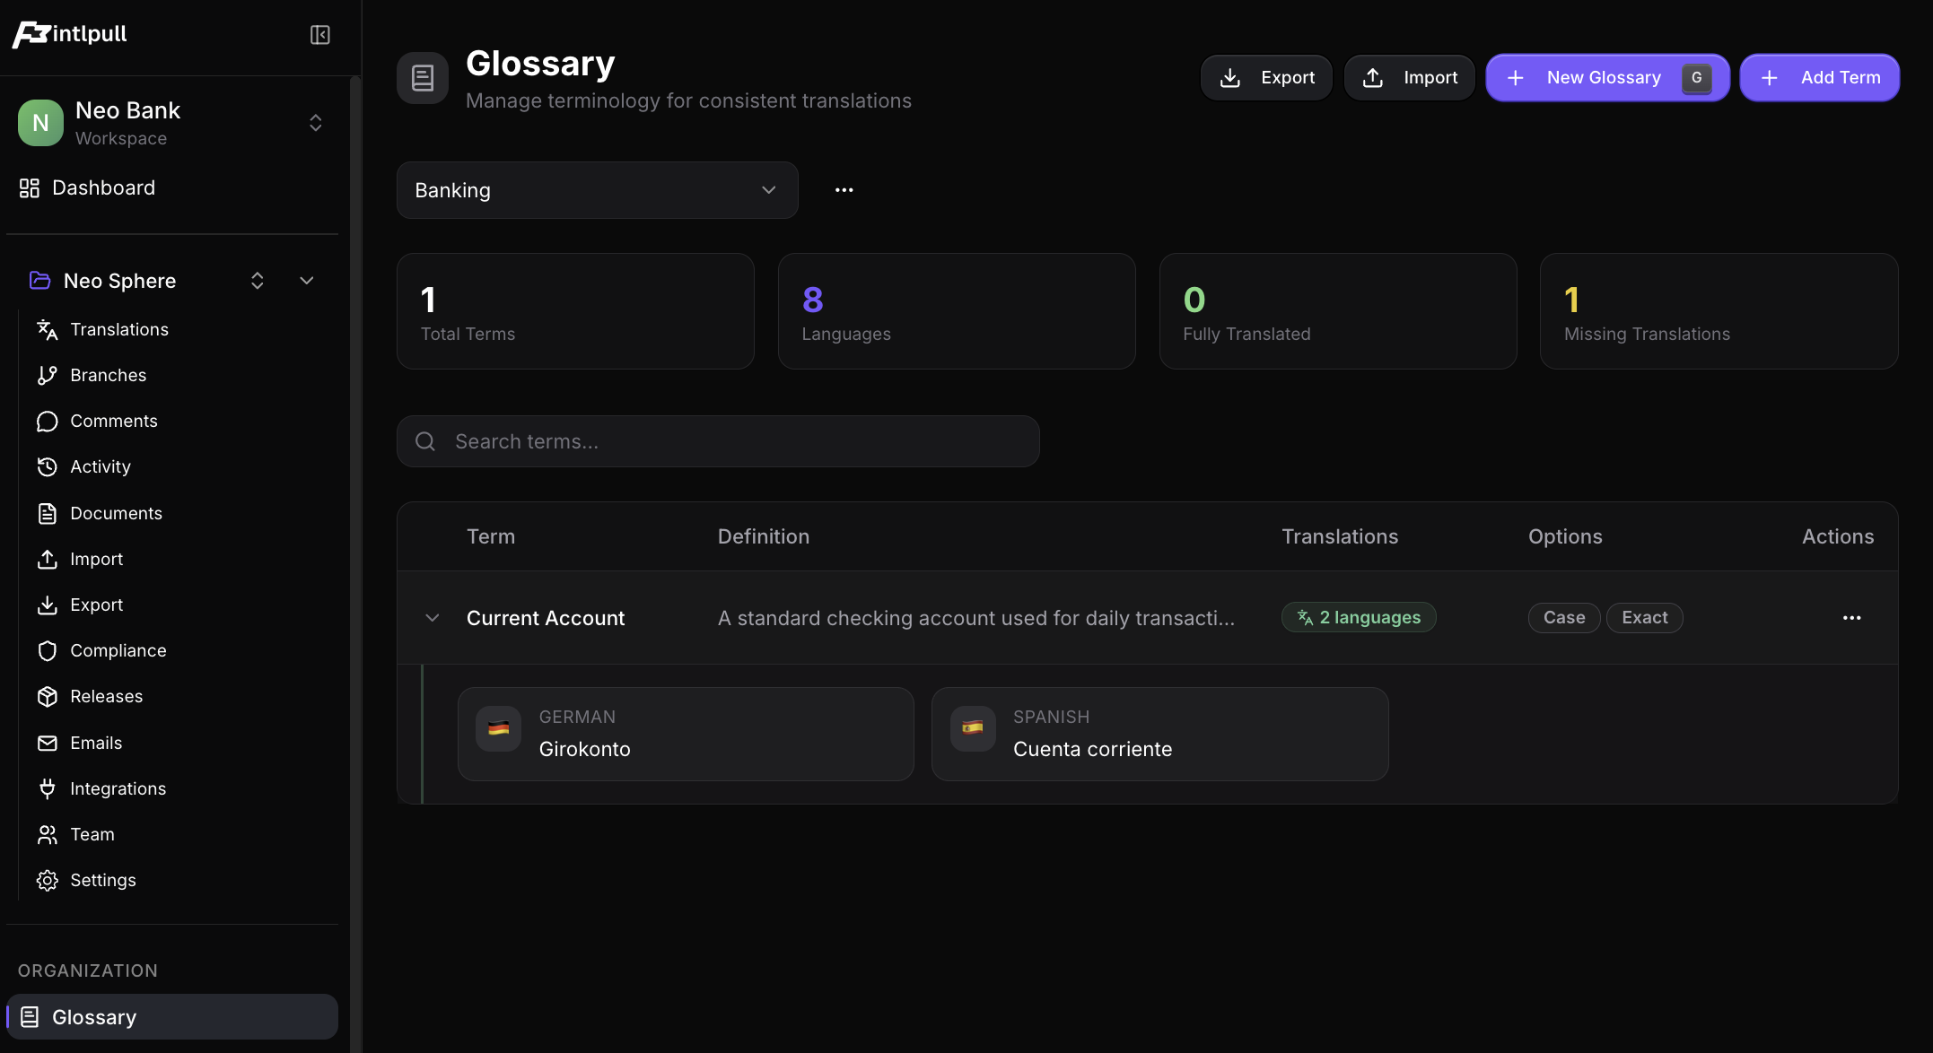Click the Integrations plug icon

pos(47,788)
